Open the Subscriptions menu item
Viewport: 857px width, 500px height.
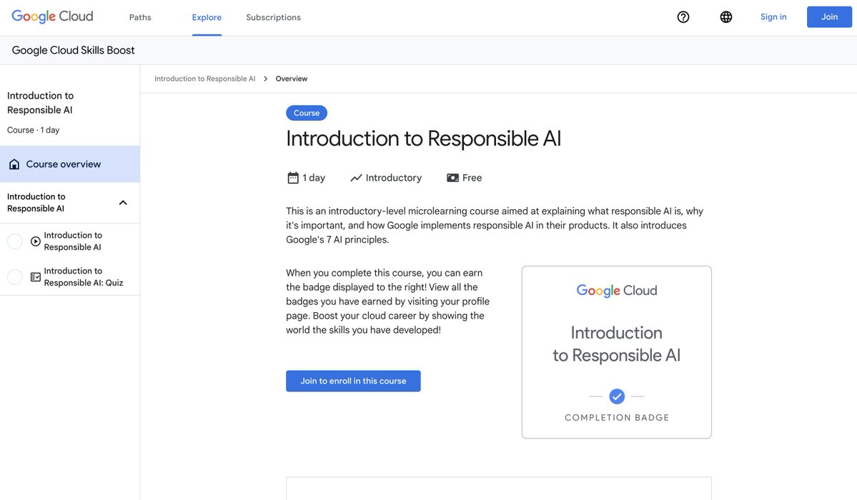273,17
